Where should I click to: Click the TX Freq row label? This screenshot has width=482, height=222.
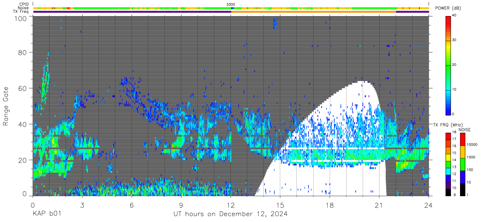[x=21, y=12]
